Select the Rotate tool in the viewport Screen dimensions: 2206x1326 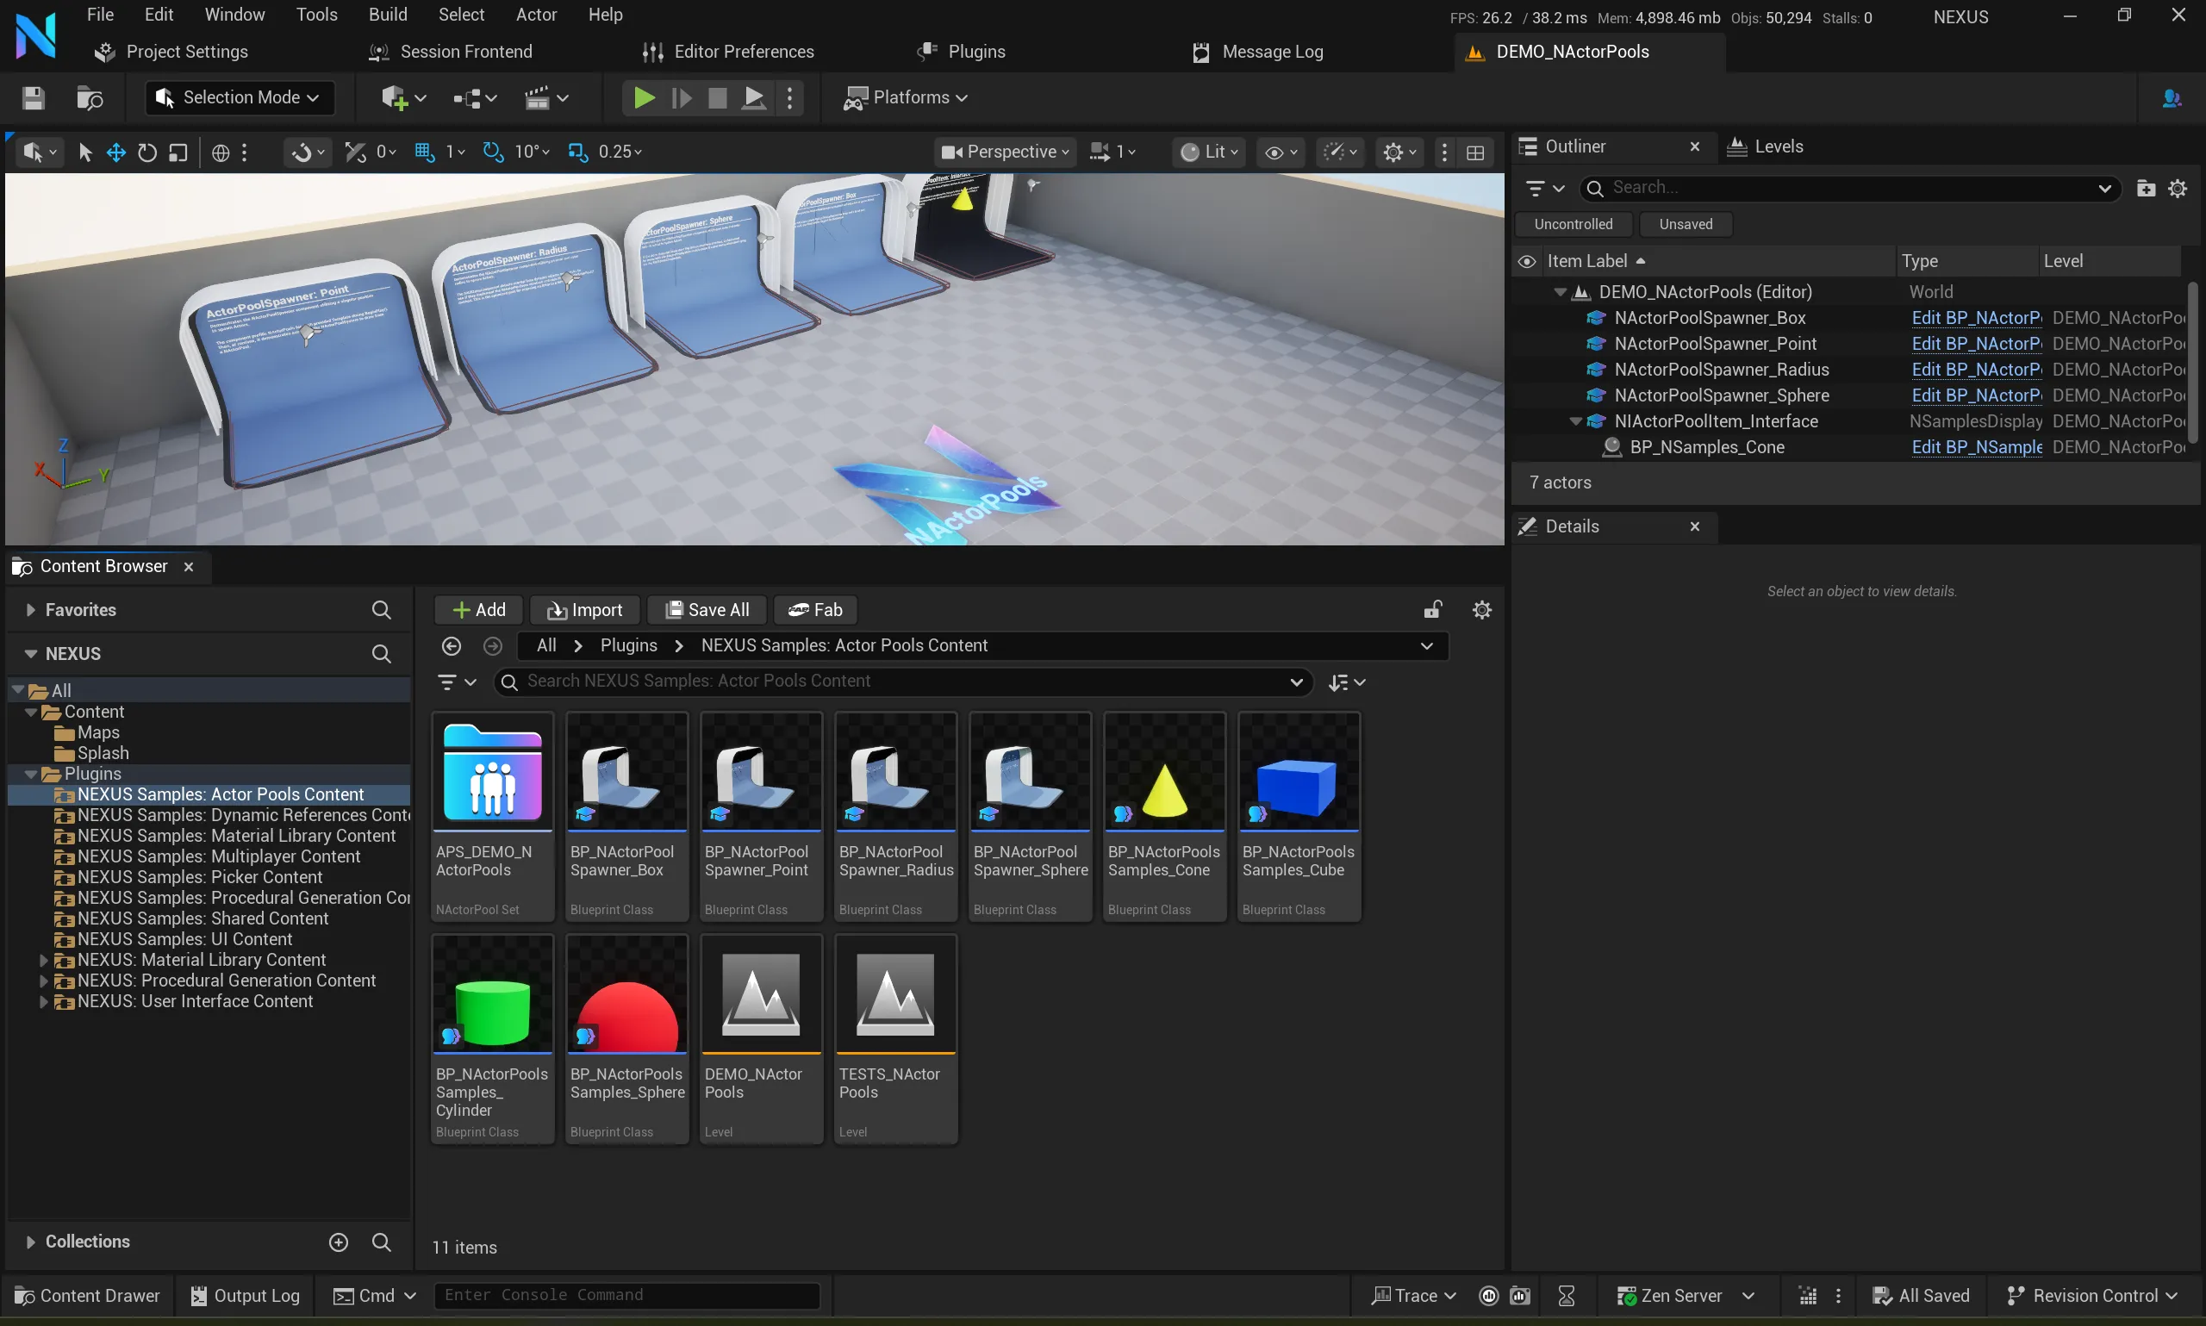click(x=146, y=152)
